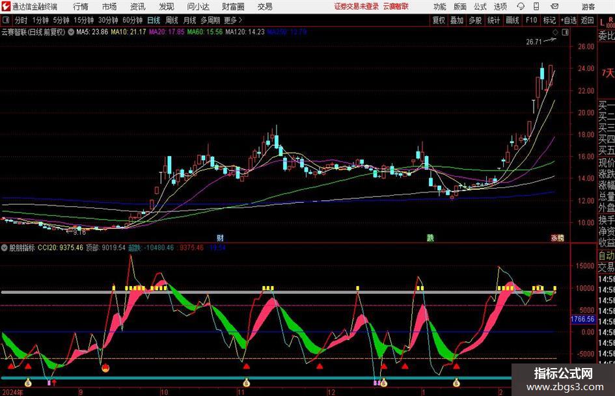Select the 日线 daily period tab
615x396 pixels.
(x=154, y=20)
